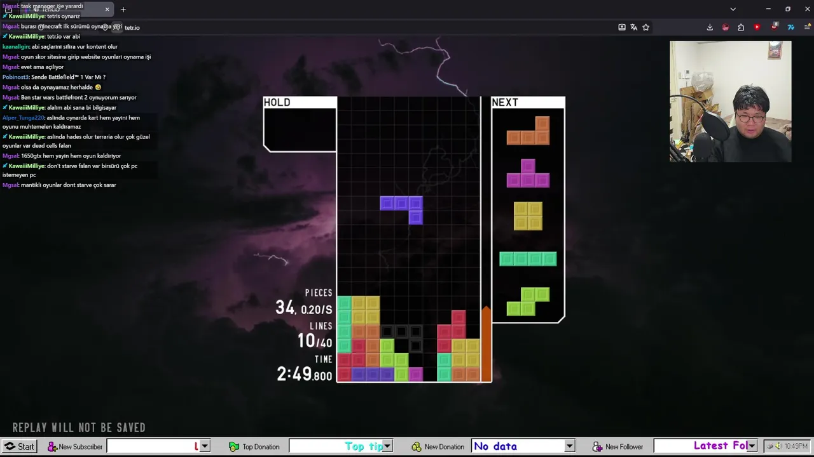Click the chat username Alper_Tunga220
Viewport: 814px width, 457px height.
click(x=24, y=117)
